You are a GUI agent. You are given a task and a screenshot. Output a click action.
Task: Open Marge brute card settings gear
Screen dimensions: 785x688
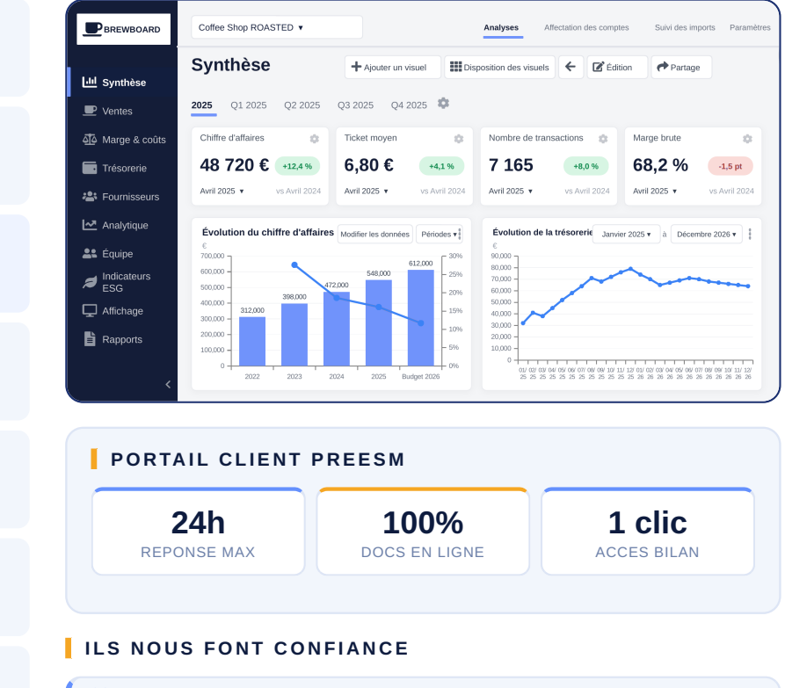click(x=747, y=139)
